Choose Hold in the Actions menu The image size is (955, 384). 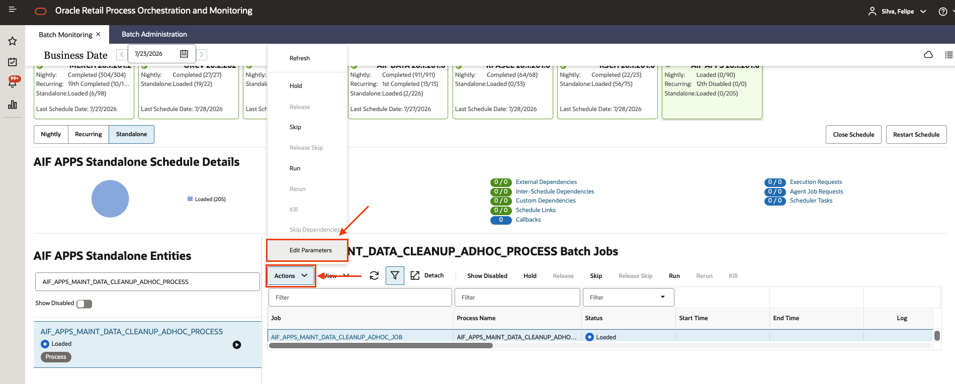click(x=296, y=86)
